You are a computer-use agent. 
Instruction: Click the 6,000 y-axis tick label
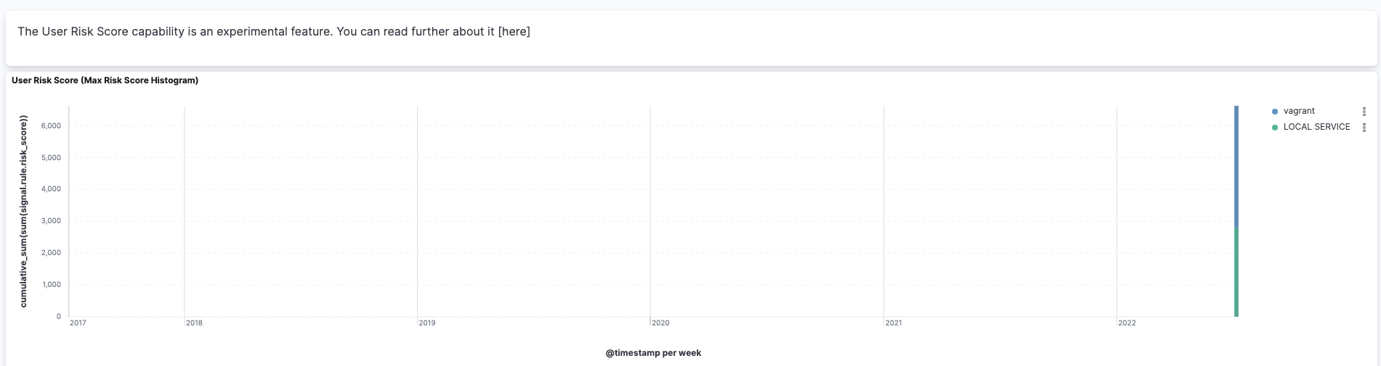(51, 126)
